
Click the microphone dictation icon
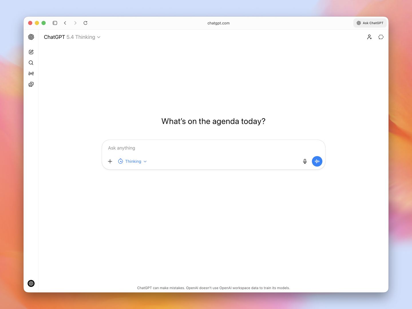[305, 161]
